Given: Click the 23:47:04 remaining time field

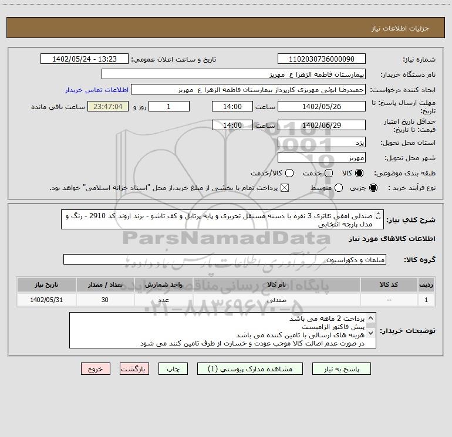Looking at the screenshot, I should pos(108,106).
